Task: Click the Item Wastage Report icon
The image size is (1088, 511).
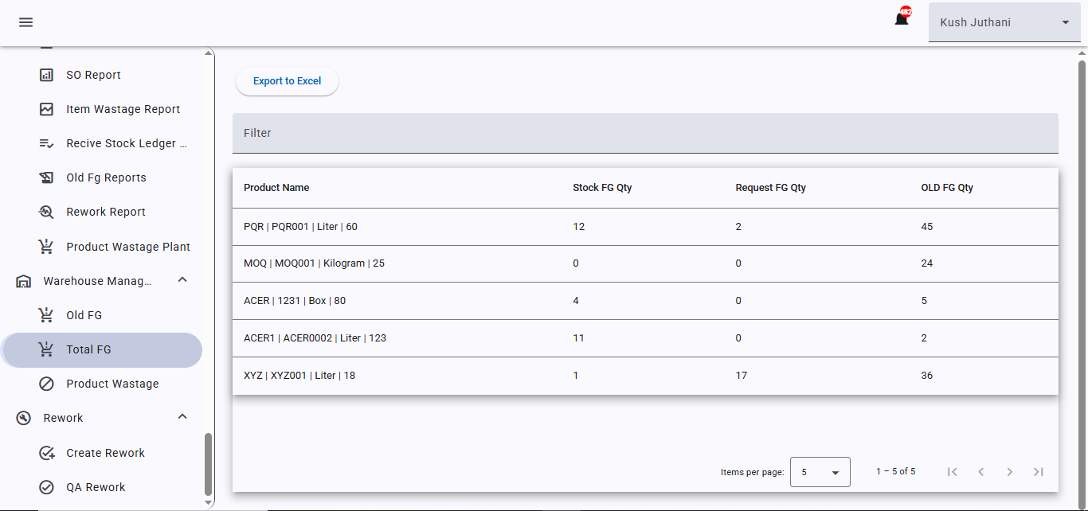Action: coord(46,109)
